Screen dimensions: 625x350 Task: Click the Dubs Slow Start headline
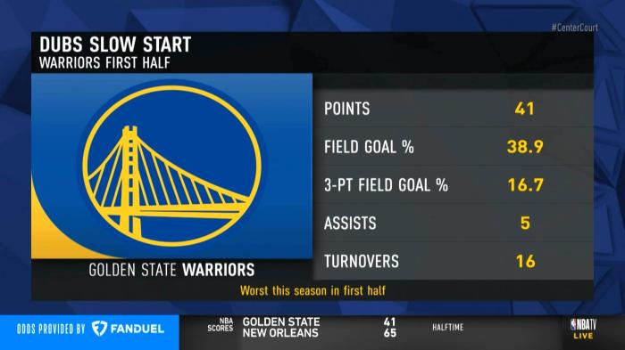tap(115, 45)
